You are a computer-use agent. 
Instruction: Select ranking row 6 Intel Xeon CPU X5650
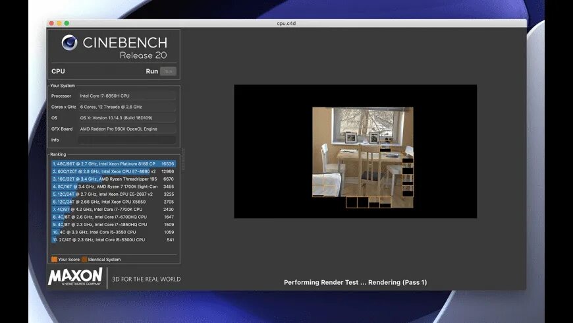pos(113,202)
